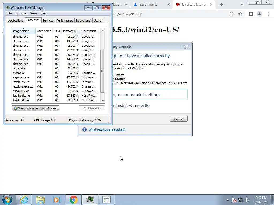Screen dimensions: 274x205
Task: Choose reinstall using recommended settings option
Action: point(150,95)
